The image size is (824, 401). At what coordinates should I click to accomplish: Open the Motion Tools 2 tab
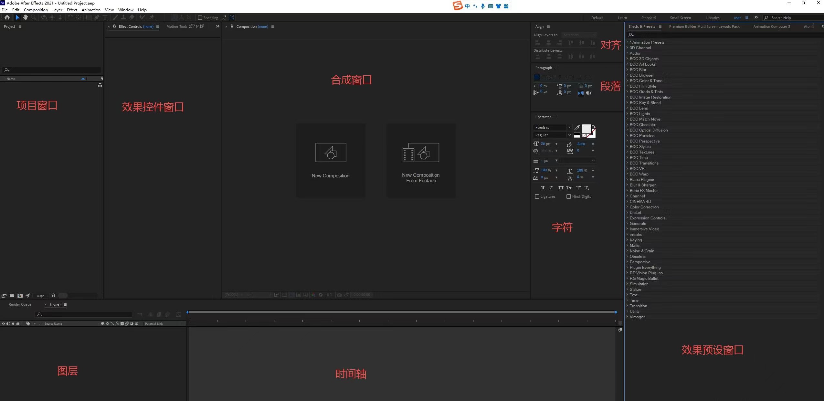point(185,26)
